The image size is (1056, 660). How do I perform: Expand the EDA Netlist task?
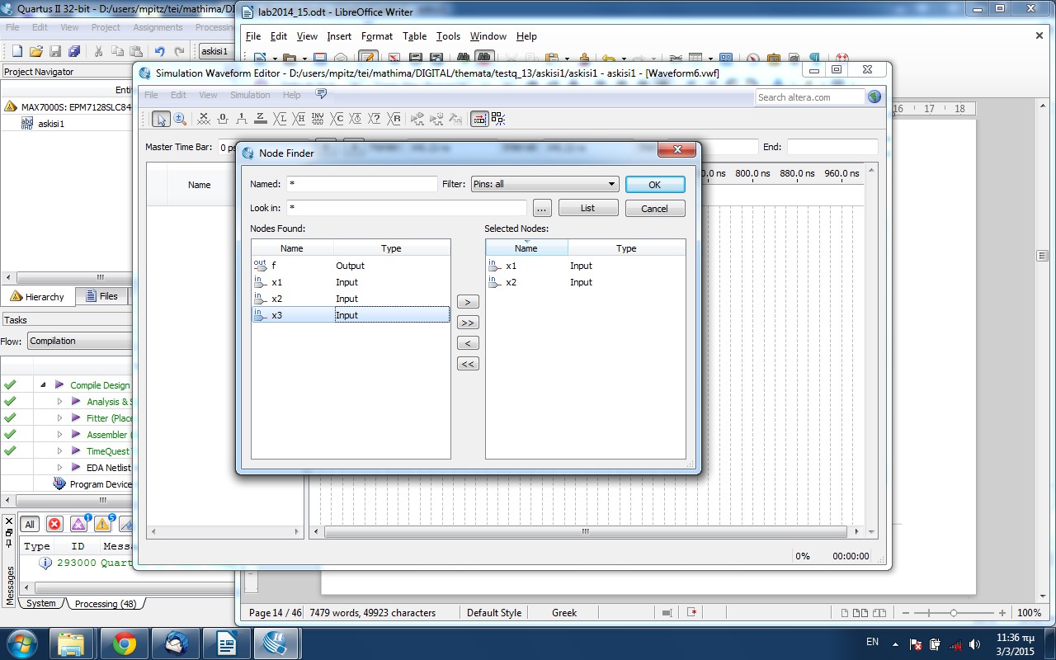click(x=59, y=467)
